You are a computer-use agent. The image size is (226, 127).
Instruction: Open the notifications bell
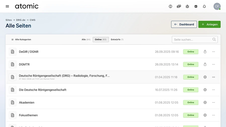coord(204,7)
